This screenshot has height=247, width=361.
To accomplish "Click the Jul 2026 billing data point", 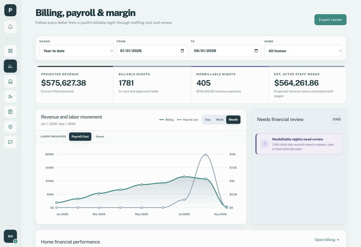I will pos(184,177).
